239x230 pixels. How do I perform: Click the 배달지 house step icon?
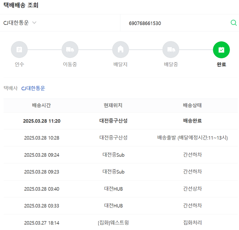coord(120,49)
